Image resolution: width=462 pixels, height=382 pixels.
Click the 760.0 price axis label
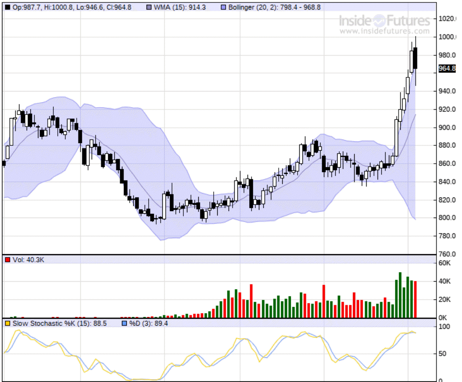coord(447,254)
